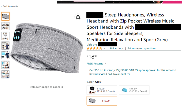Go back to results
The width and height of the screenshot is (185, 107).
click(x=10, y=6)
